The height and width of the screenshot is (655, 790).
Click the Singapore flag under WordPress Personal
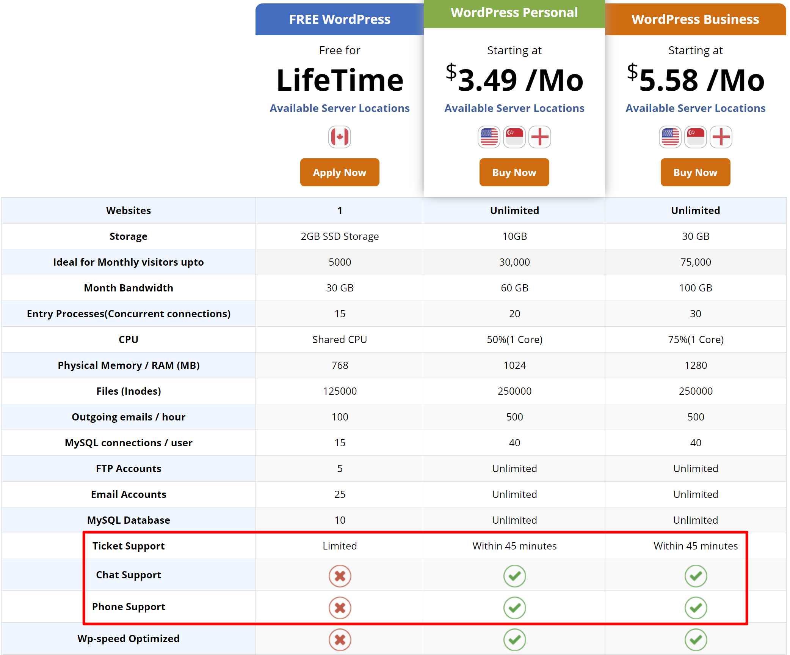click(514, 137)
